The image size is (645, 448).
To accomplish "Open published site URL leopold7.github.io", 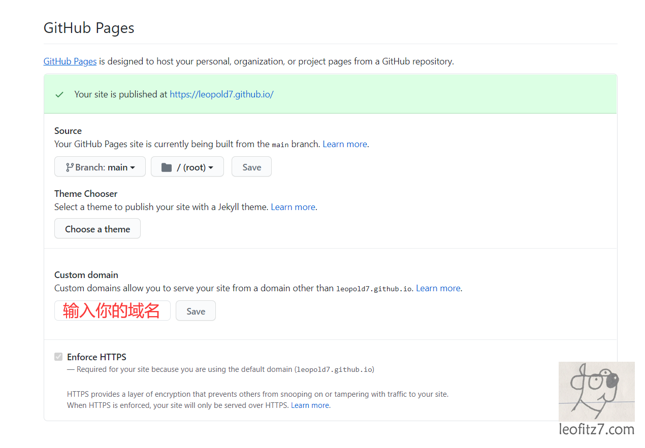I will click(x=221, y=94).
